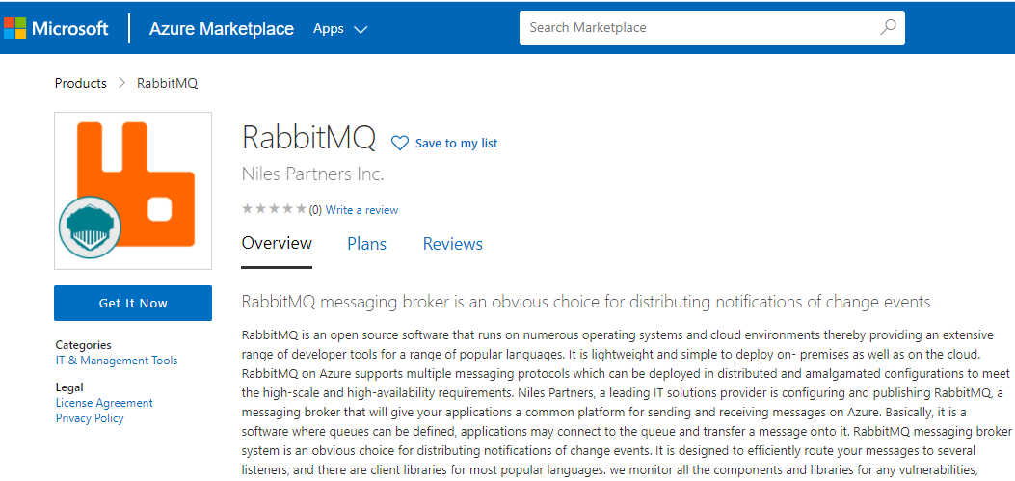
Task: Go to Products in the breadcrumb
Action: coord(81,83)
